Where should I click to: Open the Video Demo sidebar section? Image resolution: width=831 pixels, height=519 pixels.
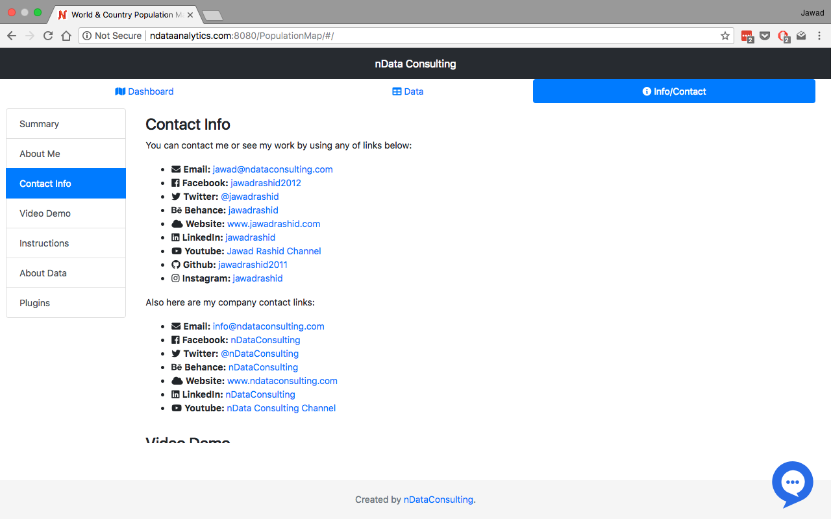[x=66, y=213]
